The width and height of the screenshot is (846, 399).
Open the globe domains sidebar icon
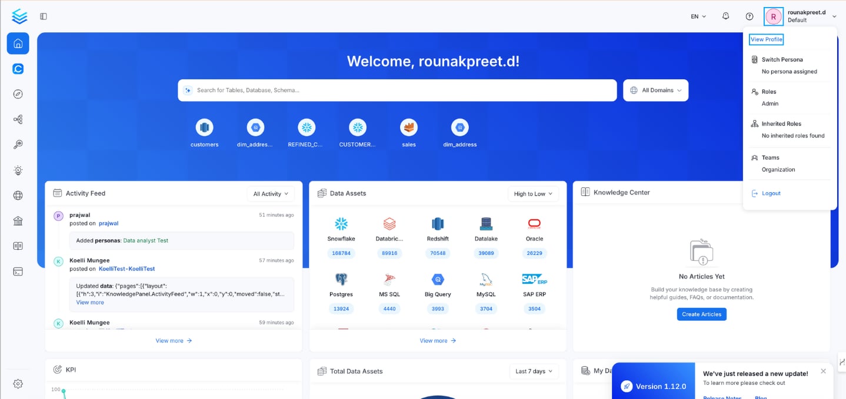pyautogui.click(x=18, y=196)
